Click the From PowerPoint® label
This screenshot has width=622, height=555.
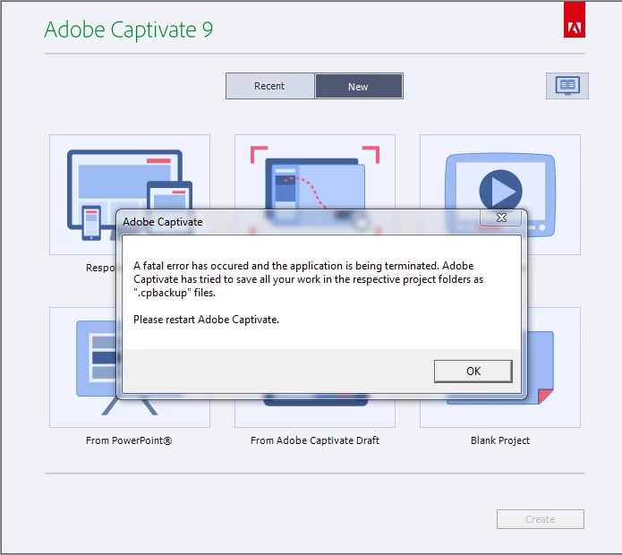click(129, 440)
